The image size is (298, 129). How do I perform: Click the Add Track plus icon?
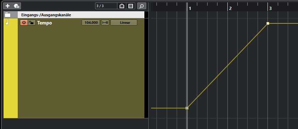[7, 6]
